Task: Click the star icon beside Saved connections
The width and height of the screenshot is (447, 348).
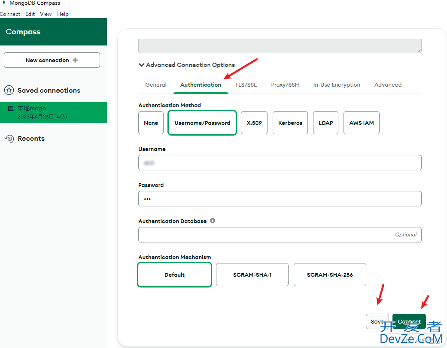Action: tap(9, 90)
